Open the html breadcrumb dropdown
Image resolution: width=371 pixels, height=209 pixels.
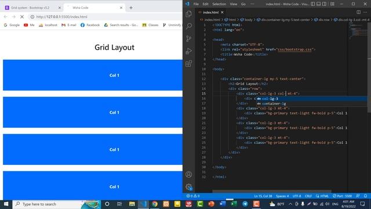tap(230, 20)
